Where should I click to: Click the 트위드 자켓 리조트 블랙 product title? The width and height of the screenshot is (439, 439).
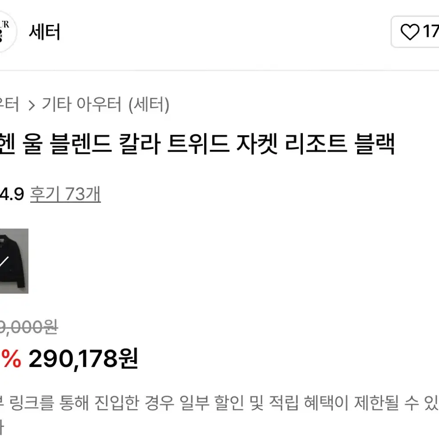(281, 144)
